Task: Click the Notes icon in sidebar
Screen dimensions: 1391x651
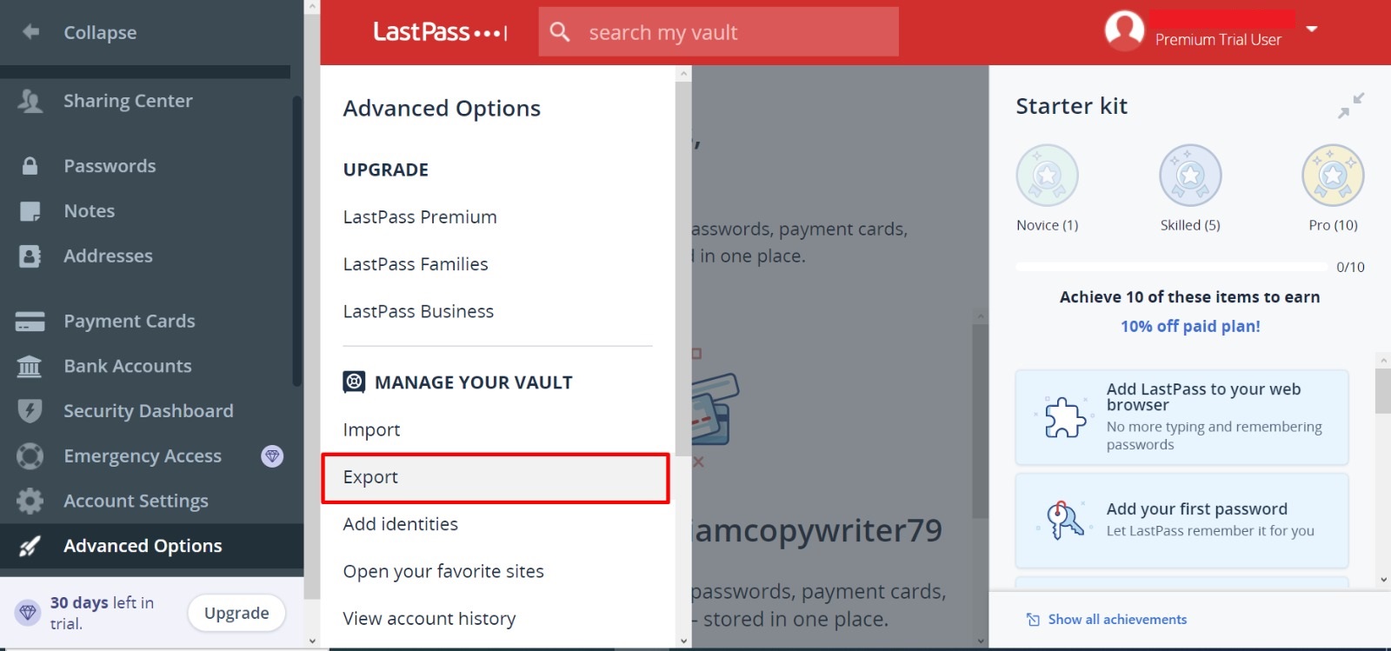Action: 30,211
